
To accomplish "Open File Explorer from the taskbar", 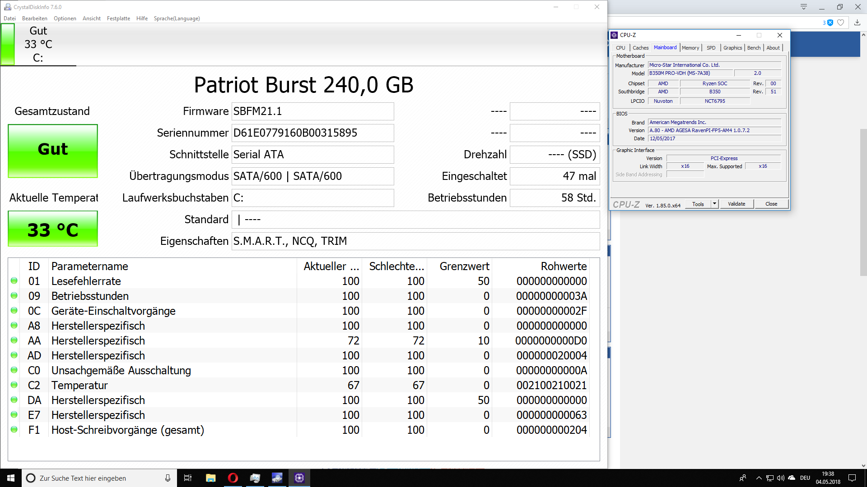I will (210, 478).
